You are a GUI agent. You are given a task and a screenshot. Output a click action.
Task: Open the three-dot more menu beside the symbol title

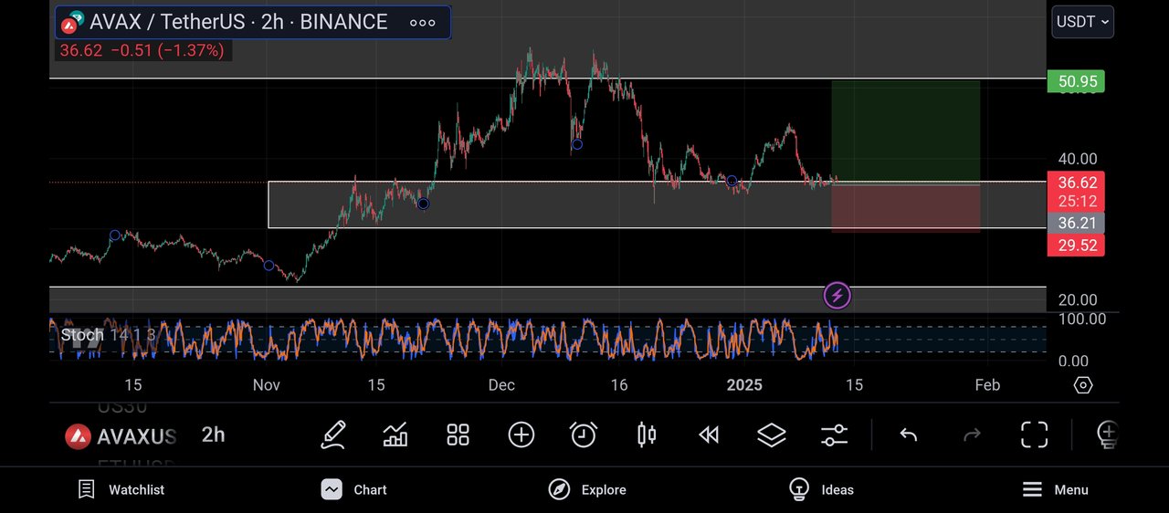click(x=423, y=23)
